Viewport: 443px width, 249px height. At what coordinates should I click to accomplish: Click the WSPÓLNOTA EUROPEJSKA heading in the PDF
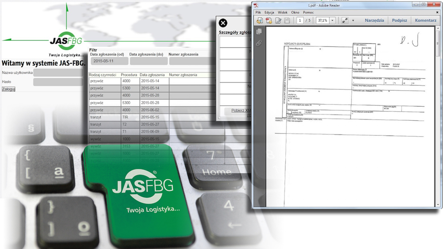tap(297, 44)
